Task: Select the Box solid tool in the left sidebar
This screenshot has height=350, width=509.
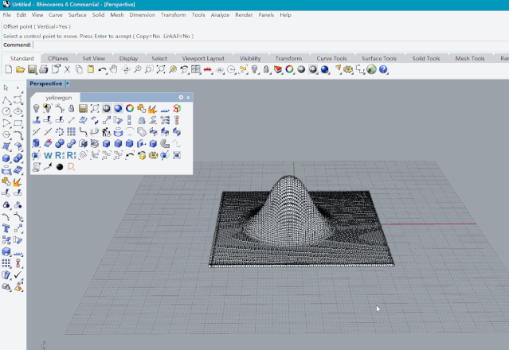Action: pyautogui.click(x=6, y=158)
